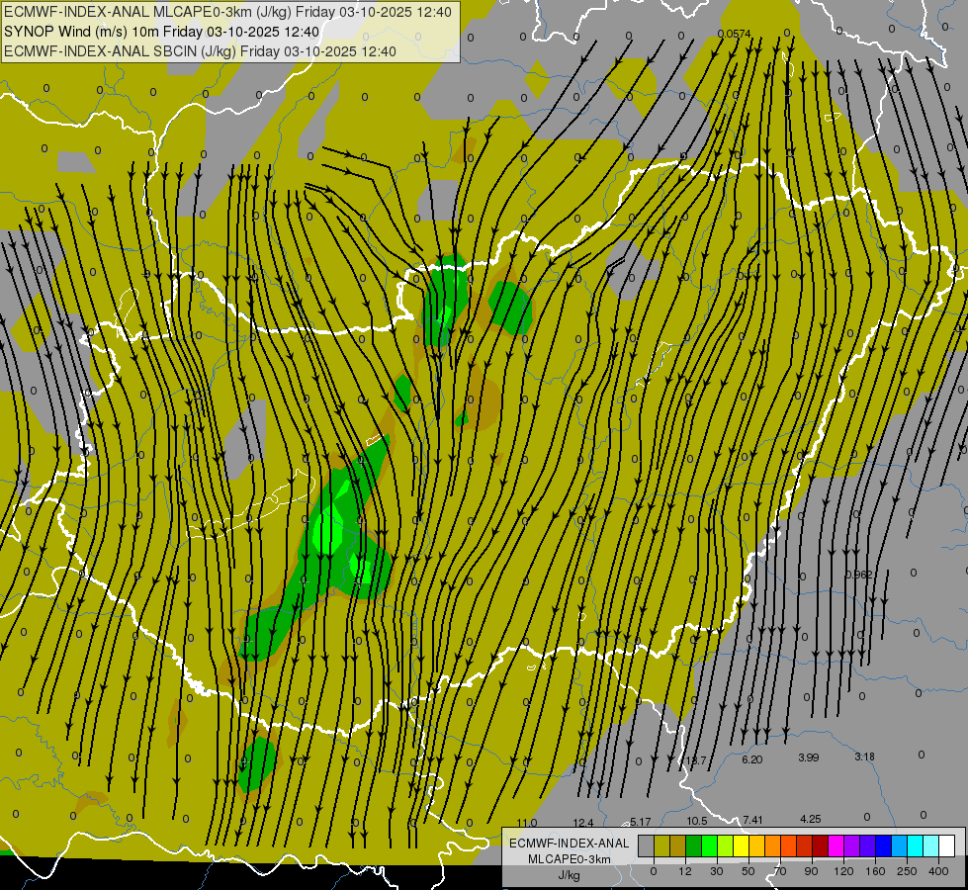Click the SBCIN (J/kg) title line
968x890 pixels.
[200, 51]
